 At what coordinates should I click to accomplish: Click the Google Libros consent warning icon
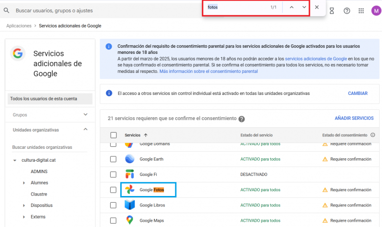(325, 205)
